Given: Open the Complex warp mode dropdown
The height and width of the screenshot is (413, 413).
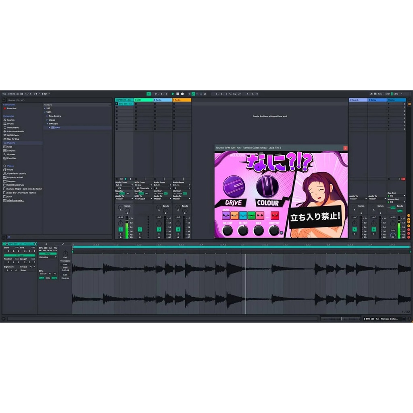Looking at the screenshot, I should (x=48, y=257).
